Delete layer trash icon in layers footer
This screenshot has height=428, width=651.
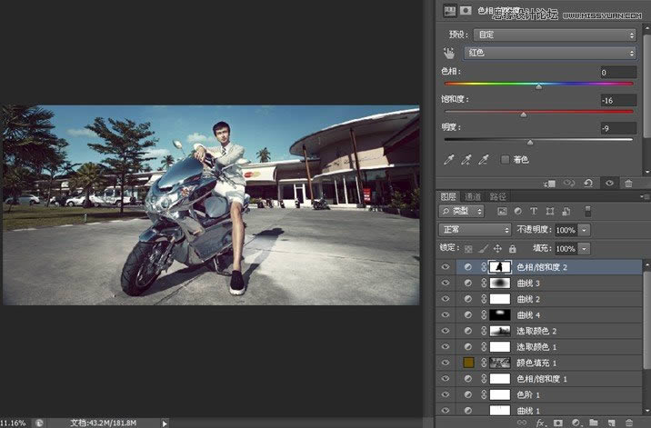[629, 423]
